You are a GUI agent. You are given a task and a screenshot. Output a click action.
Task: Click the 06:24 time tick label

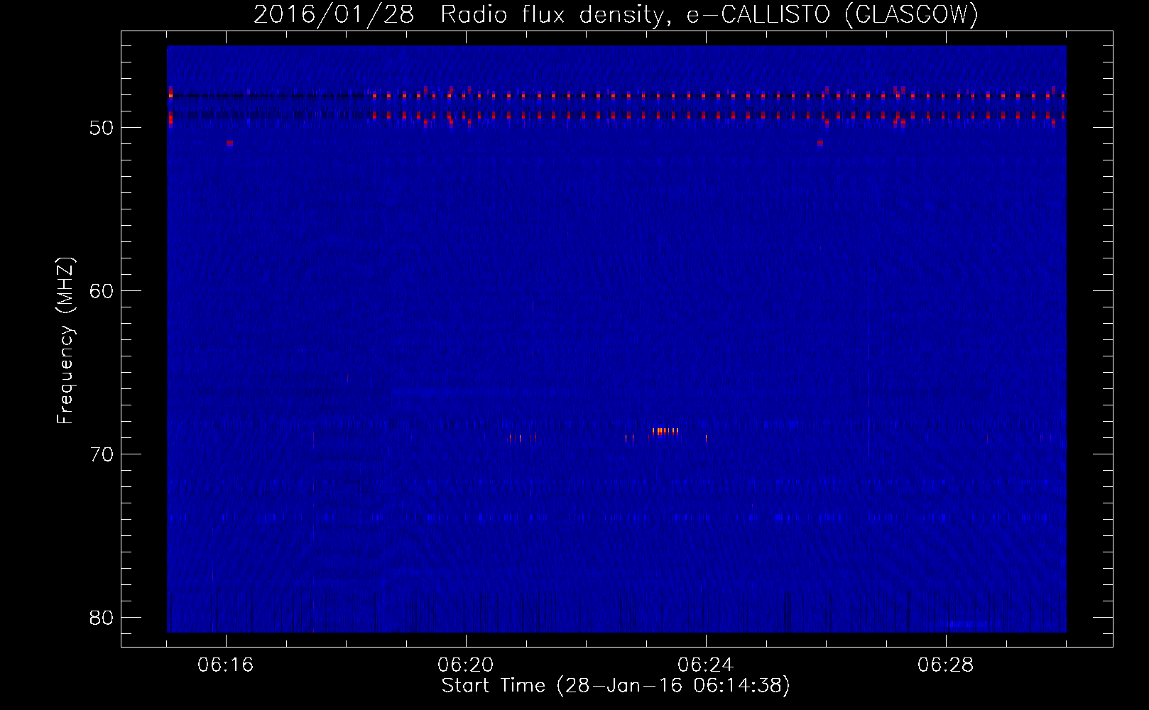point(706,665)
